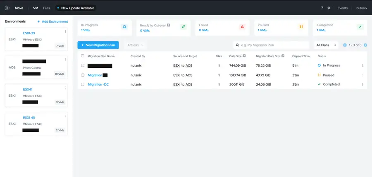
Task: Open the ESXI-39 environment link
Action: (x=29, y=33)
